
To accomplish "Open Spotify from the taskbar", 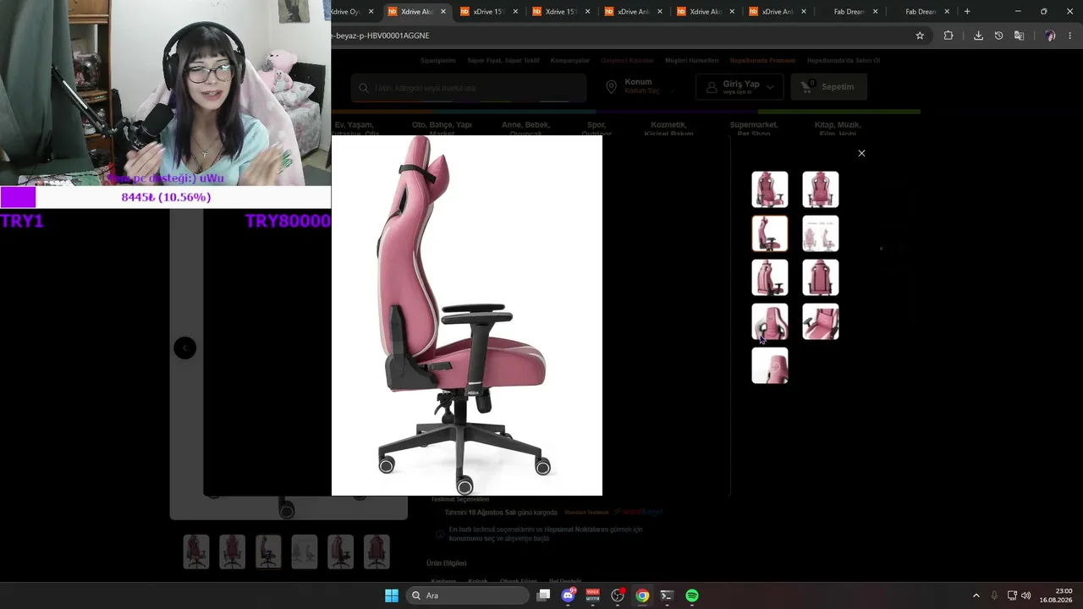I will click(x=692, y=595).
